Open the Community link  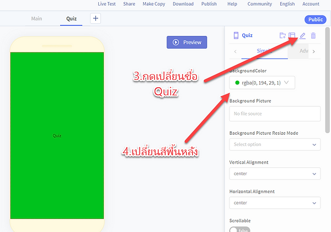(260, 4)
